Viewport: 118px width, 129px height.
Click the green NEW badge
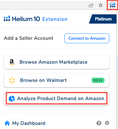click(x=98, y=80)
